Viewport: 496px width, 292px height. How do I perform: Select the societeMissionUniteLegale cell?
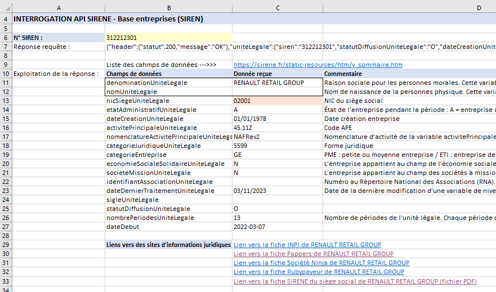pyautogui.click(x=168, y=173)
